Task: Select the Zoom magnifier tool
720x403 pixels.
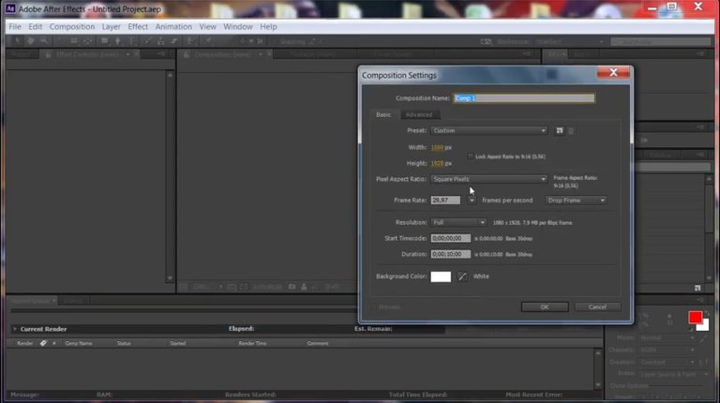Action: coord(44,41)
